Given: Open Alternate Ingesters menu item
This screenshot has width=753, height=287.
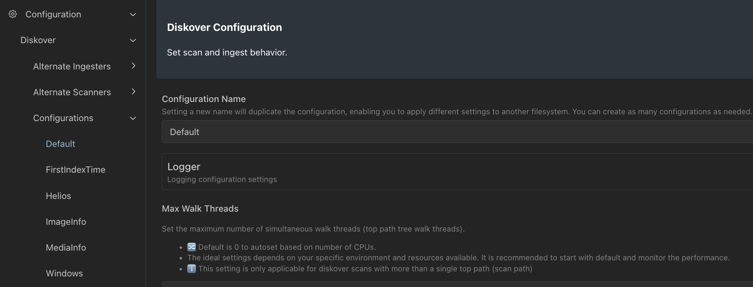Looking at the screenshot, I should (x=72, y=66).
